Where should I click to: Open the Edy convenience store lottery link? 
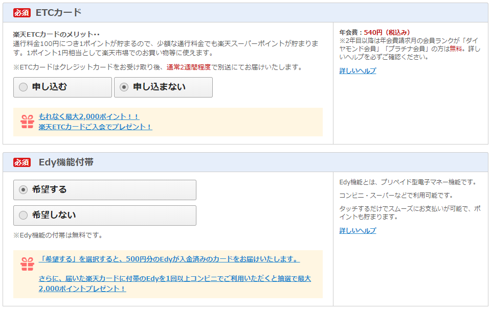[x=175, y=283]
